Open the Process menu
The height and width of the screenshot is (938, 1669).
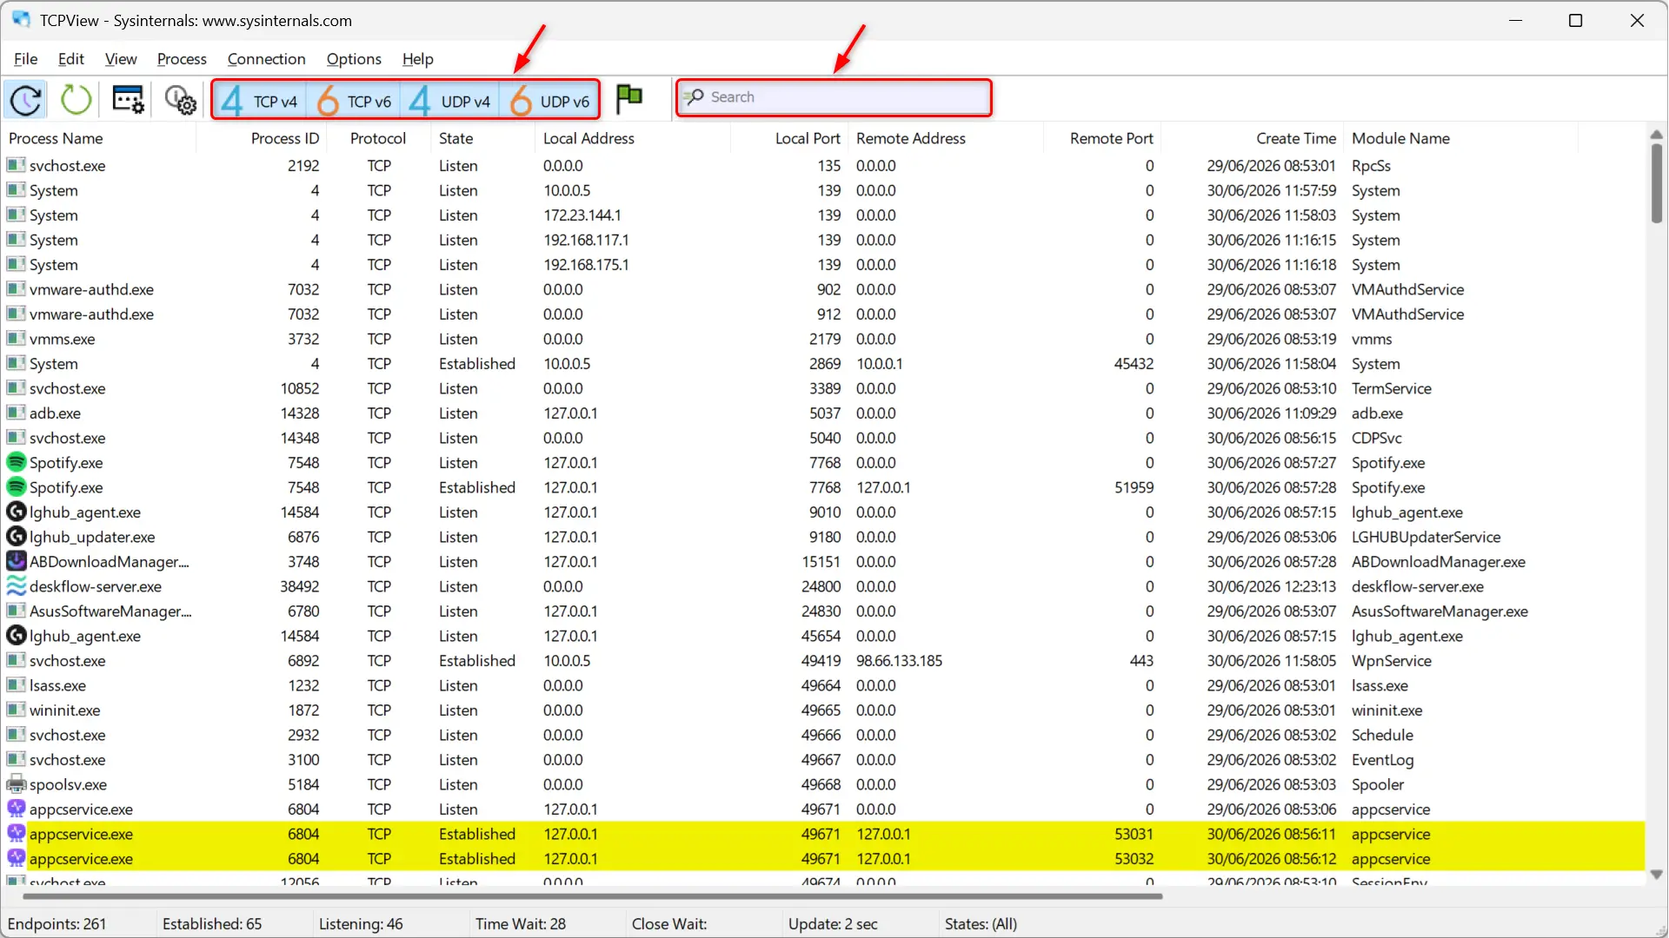coord(182,59)
